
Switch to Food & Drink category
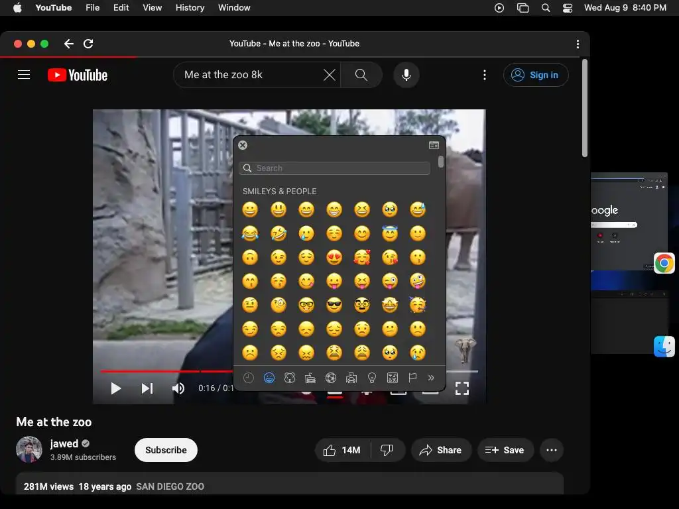[x=310, y=378]
